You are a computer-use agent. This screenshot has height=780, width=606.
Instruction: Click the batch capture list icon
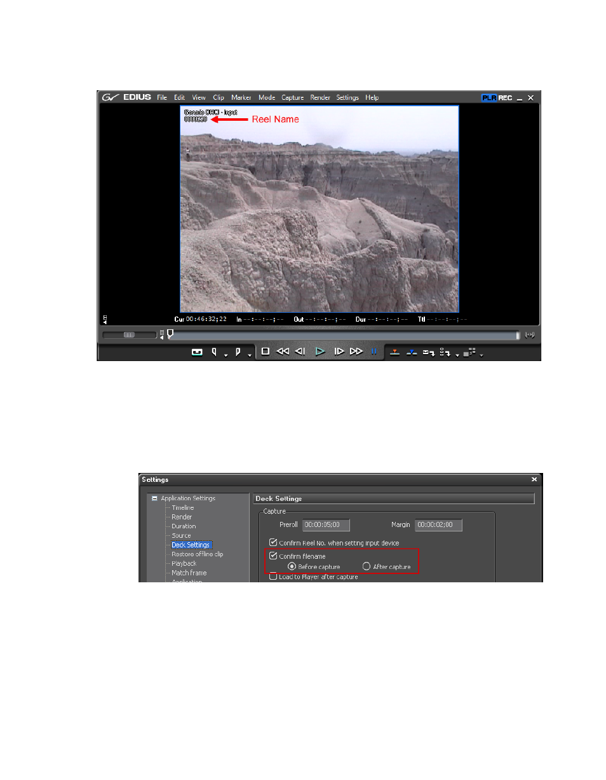[445, 352]
